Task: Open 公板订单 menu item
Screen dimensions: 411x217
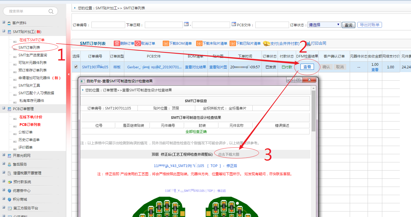Action: click(26, 132)
